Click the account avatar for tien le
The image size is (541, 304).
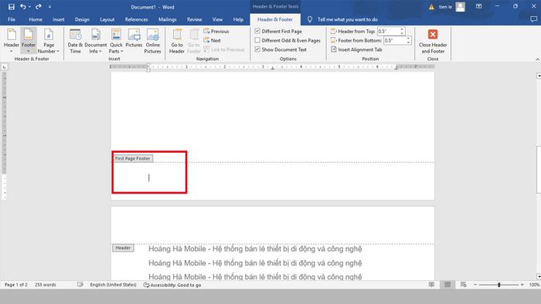[461, 6]
